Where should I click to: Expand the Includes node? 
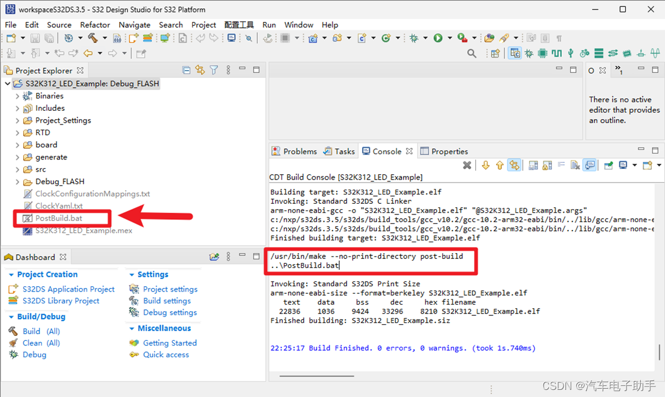tap(17, 108)
